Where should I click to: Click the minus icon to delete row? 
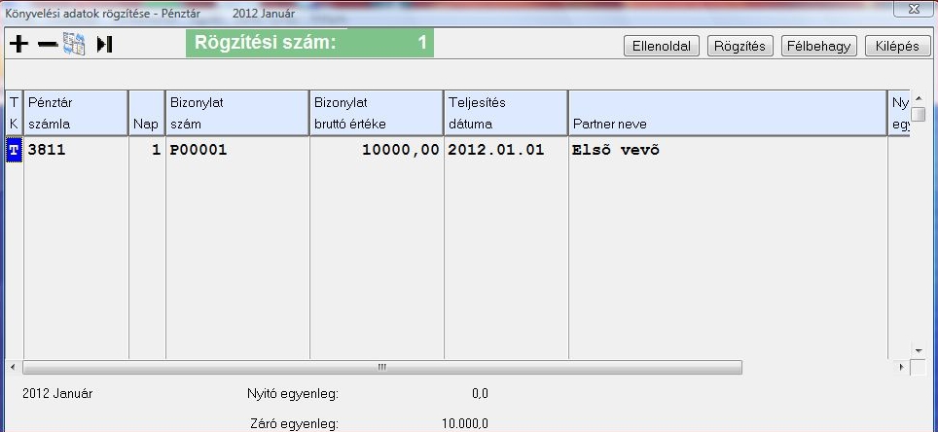[47, 44]
